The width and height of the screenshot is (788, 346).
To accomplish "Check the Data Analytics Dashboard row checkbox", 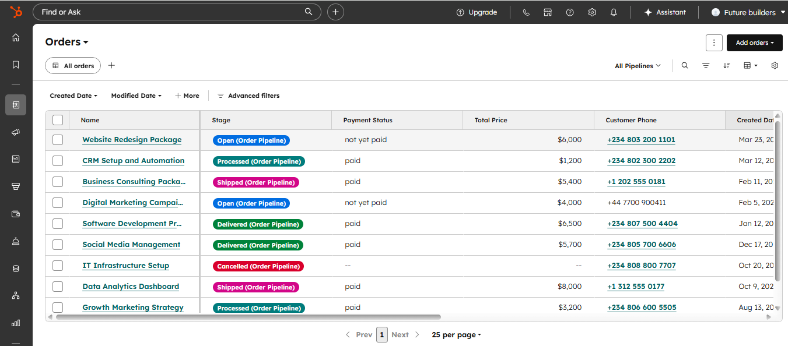I will 58,287.
